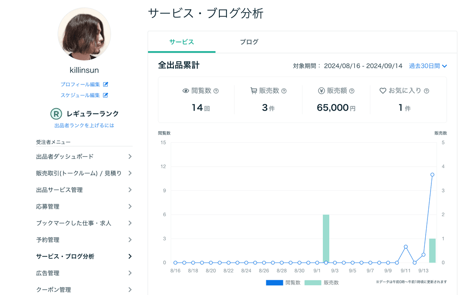The image size is (473, 295).
Task: Click the profile edit pencil icon
Action: (106, 84)
